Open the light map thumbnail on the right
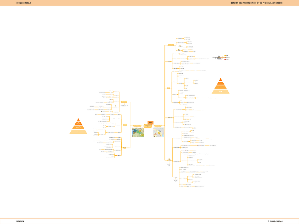 pos(159,132)
